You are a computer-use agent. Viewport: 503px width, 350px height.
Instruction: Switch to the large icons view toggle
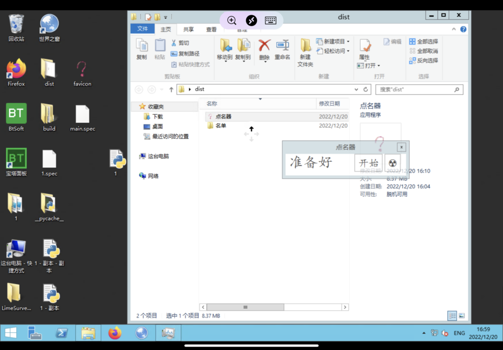[461, 316]
